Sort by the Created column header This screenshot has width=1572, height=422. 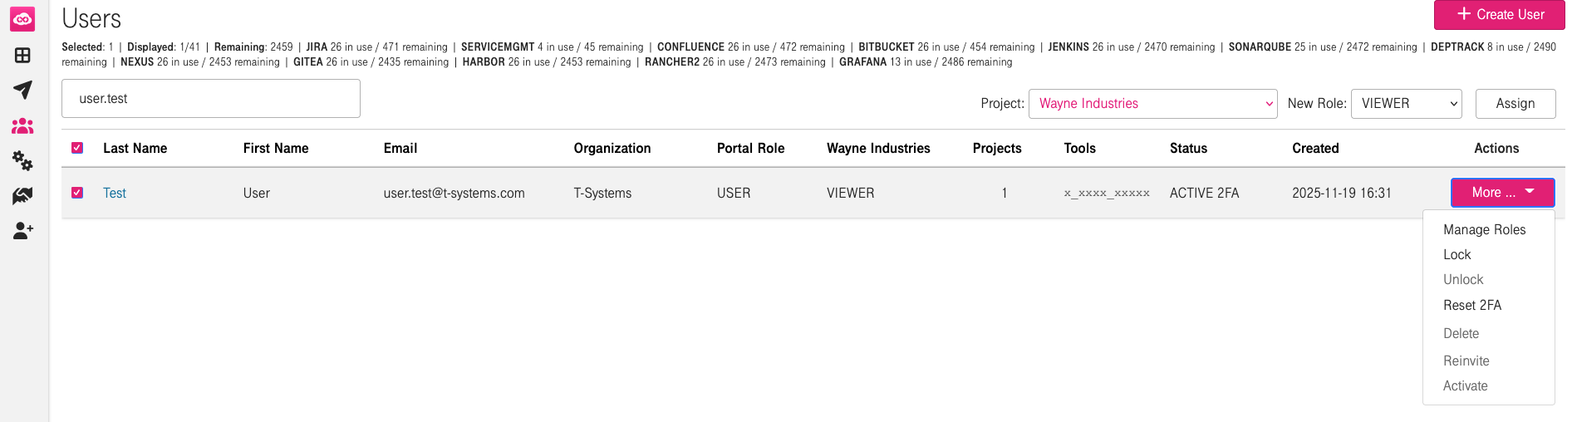point(1314,149)
